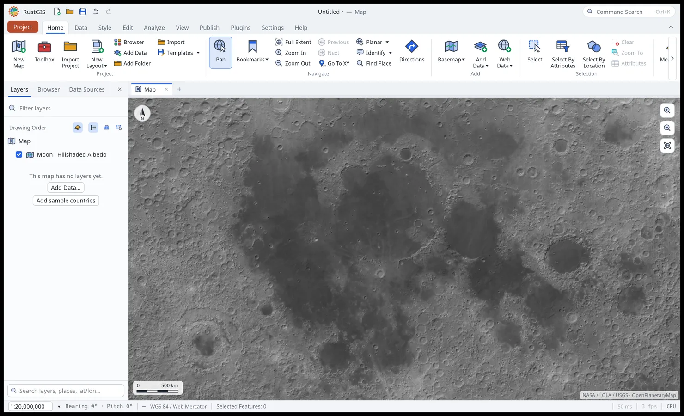Add a new map tab with plus

tap(179, 89)
